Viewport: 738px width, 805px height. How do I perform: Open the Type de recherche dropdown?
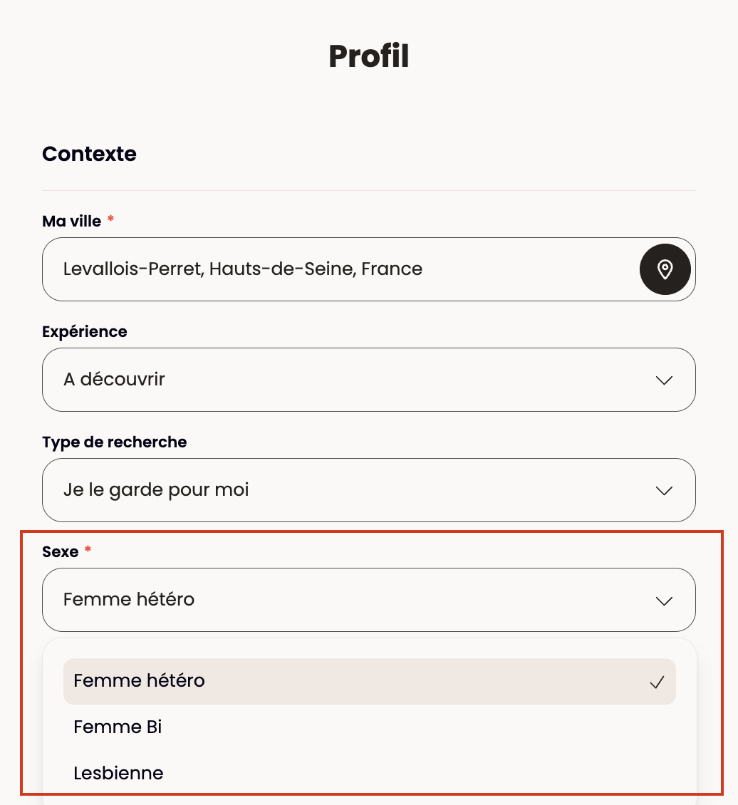368,490
